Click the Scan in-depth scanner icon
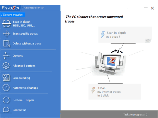The width and height of the screenshot is (158, 118). (6, 24)
